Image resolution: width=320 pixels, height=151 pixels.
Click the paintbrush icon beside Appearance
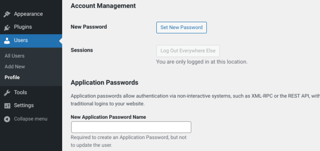7,14
